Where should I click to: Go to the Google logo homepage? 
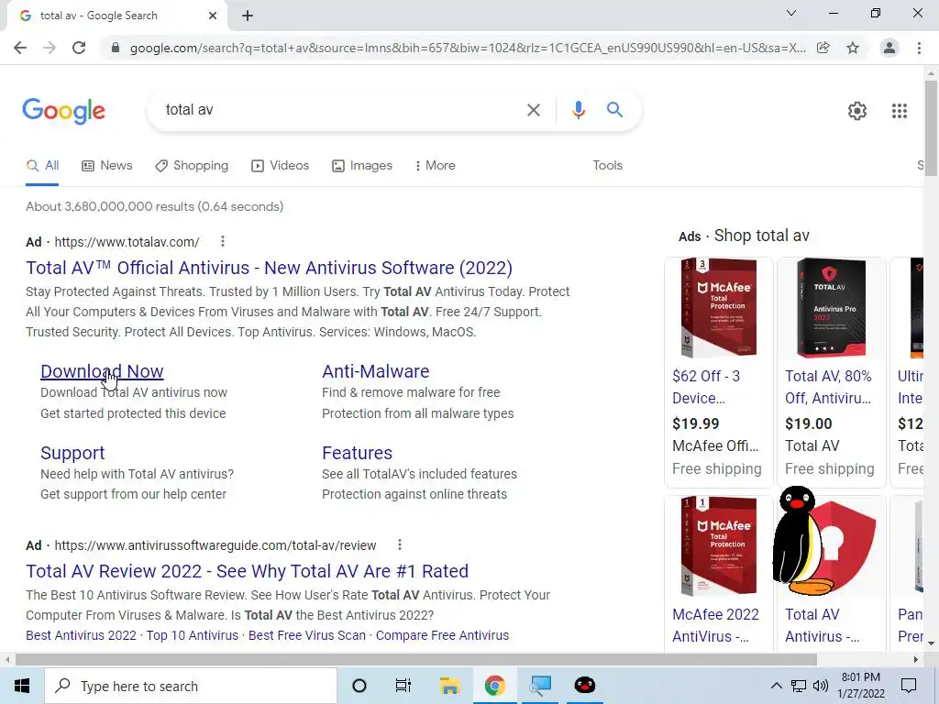[x=63, y=111]
